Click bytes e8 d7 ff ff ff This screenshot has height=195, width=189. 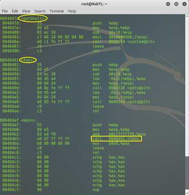pos(53,139)
